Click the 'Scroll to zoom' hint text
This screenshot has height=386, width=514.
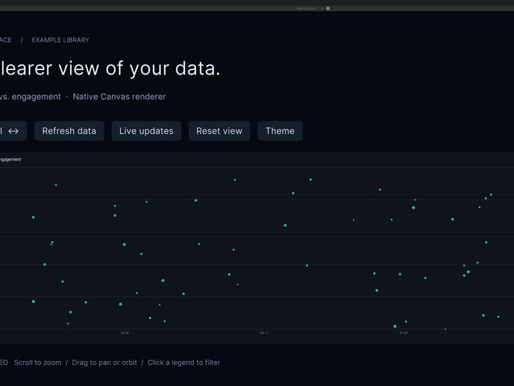[38, 363]
